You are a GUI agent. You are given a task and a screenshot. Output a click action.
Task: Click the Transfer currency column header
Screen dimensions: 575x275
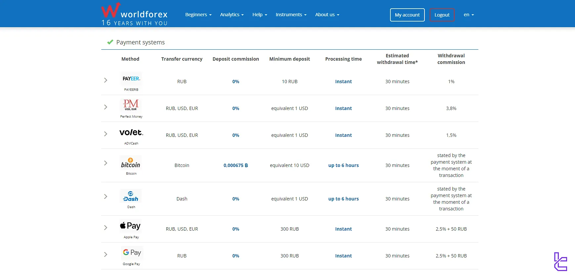point(182,59)
